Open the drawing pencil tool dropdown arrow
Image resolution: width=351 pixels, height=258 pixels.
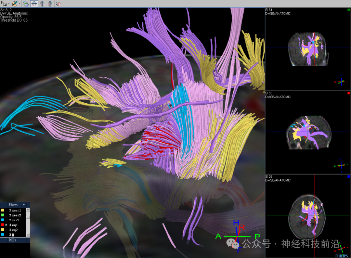[x=19, y=4]
